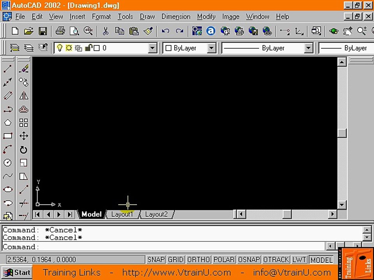The width and height of the screenshot is (374, 280).
Task: Select the Circle tool
Action: (8, 163)
